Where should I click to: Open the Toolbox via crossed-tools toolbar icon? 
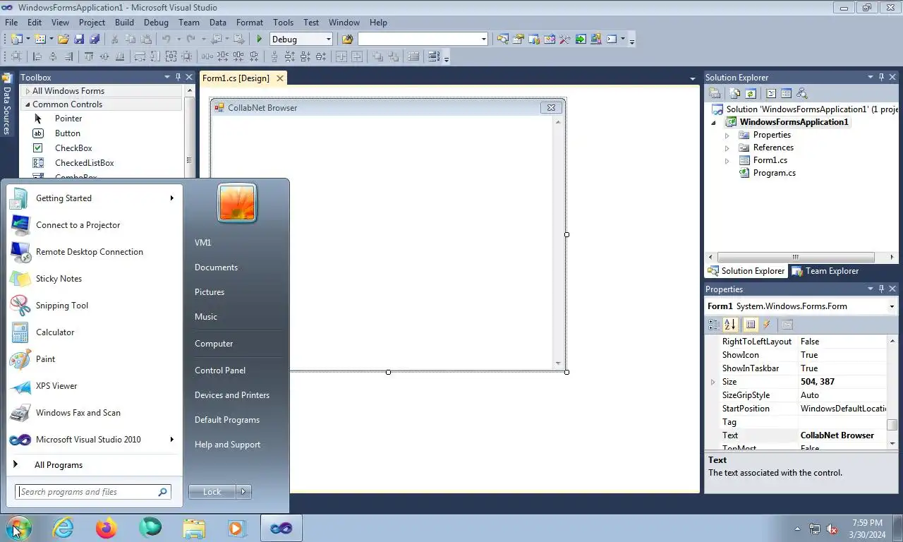pos(564,40)
